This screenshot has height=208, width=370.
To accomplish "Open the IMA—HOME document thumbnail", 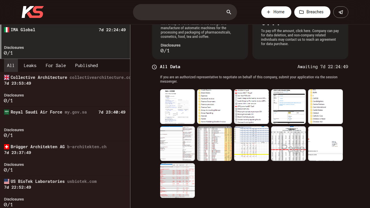I will [177, 107].
